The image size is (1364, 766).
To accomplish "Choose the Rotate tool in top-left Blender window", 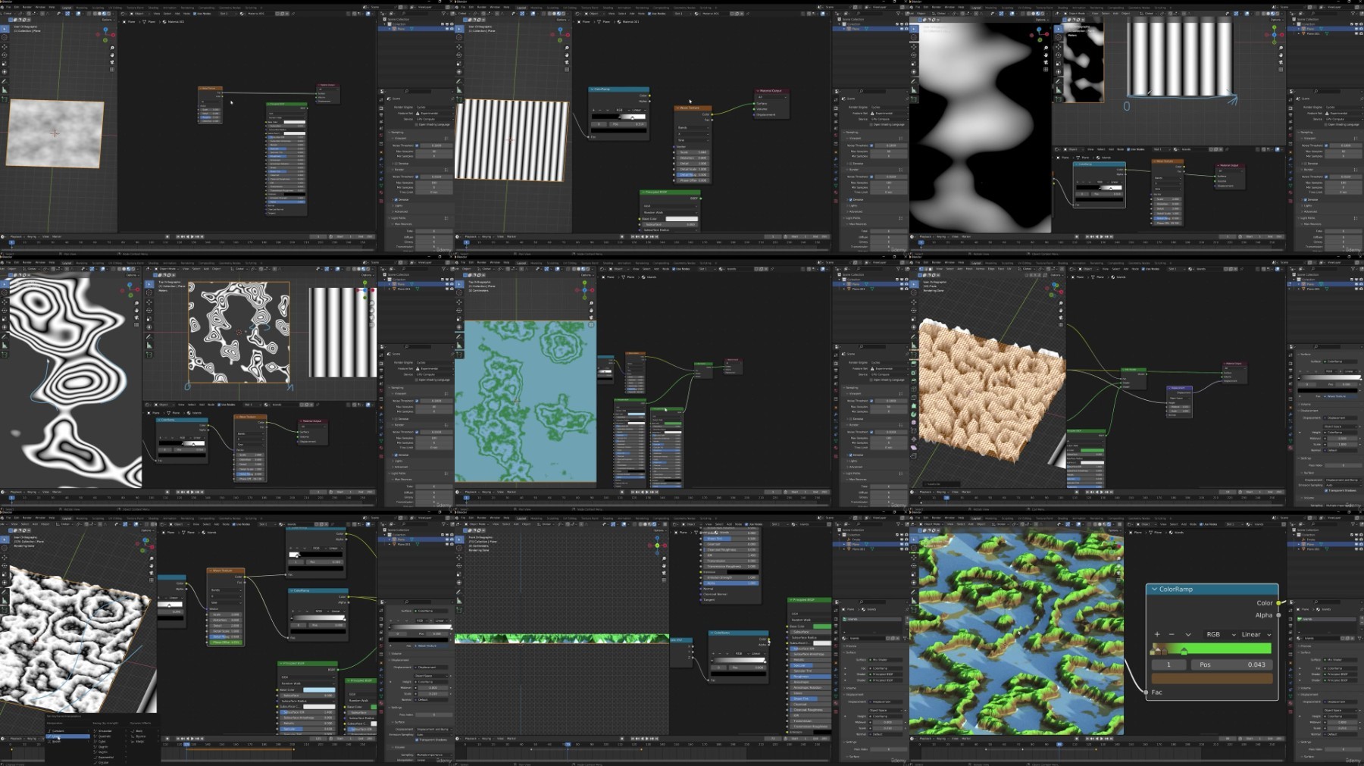I will (5, 55).
